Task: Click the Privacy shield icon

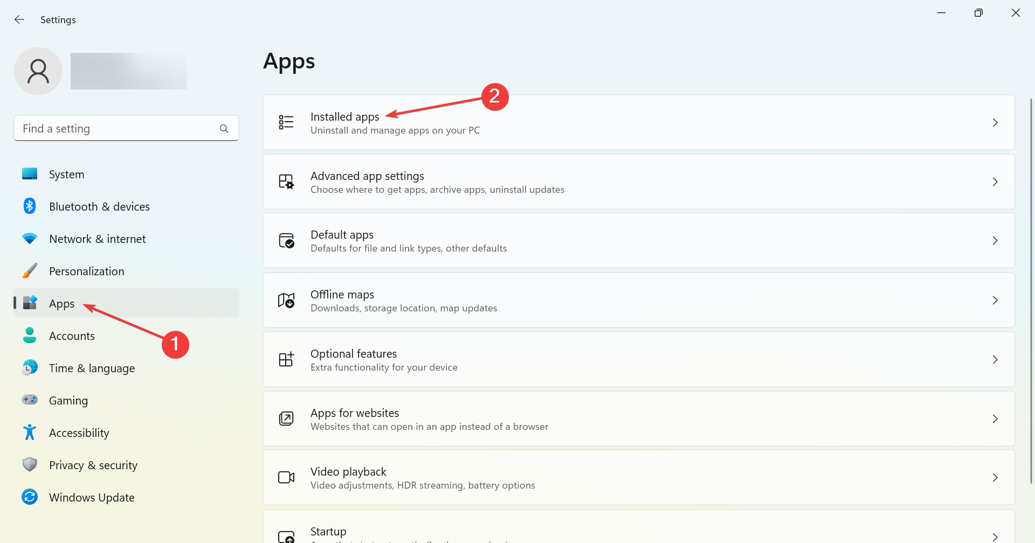Action: tap(30, 465)
